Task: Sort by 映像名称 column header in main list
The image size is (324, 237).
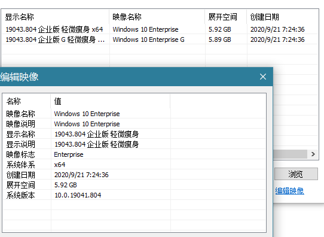Action: (x=157, y=17)
